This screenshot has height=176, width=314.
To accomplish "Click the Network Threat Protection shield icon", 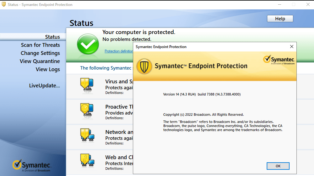I will point(87,135).
